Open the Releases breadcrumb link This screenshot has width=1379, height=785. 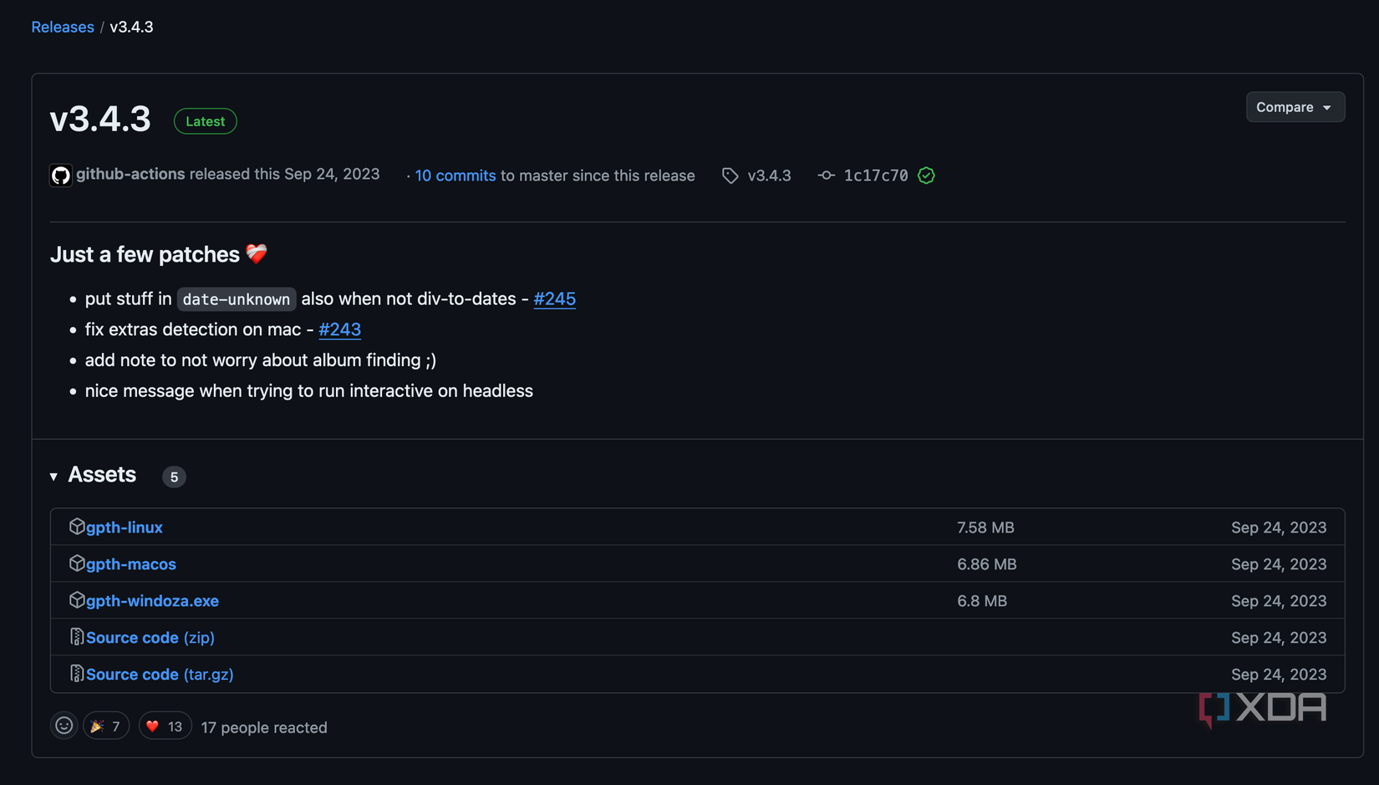click(x=63, y=27)
